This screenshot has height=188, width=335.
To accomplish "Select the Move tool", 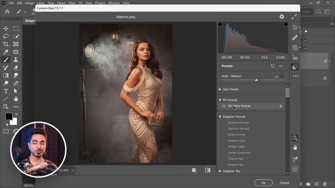I will click(x=6, y=28).
